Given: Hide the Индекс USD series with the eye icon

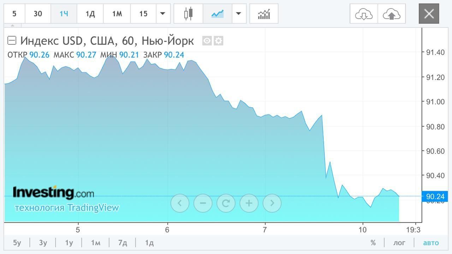Looking at the screenshot, I should point(207,41).
